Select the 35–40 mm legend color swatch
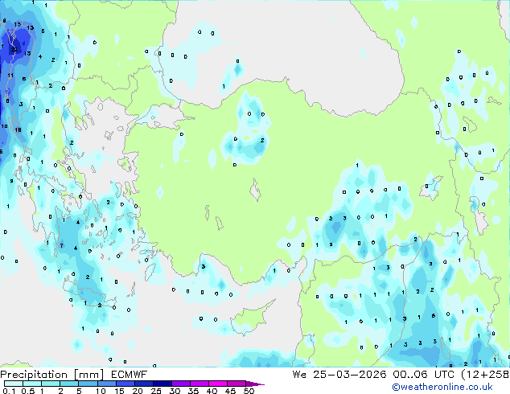 pos(199,384)
